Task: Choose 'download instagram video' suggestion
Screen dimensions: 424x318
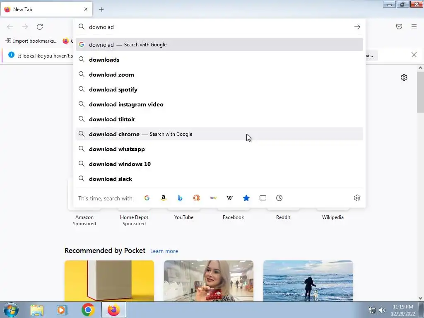Action: point(219,104)
